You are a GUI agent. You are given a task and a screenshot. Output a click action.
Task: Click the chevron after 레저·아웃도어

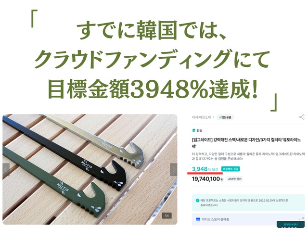(213, 117)
